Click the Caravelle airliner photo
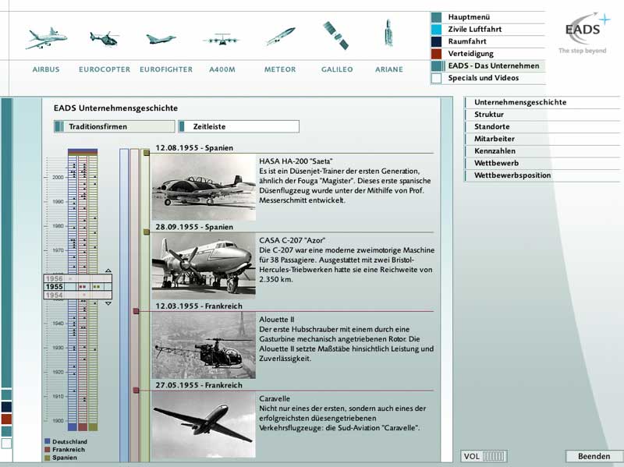Screen dimensions: 624x467 (x=204, y=424)
